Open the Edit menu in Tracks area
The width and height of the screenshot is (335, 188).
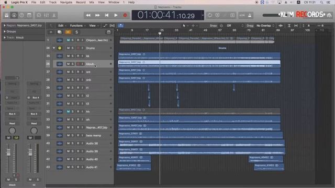62,26
